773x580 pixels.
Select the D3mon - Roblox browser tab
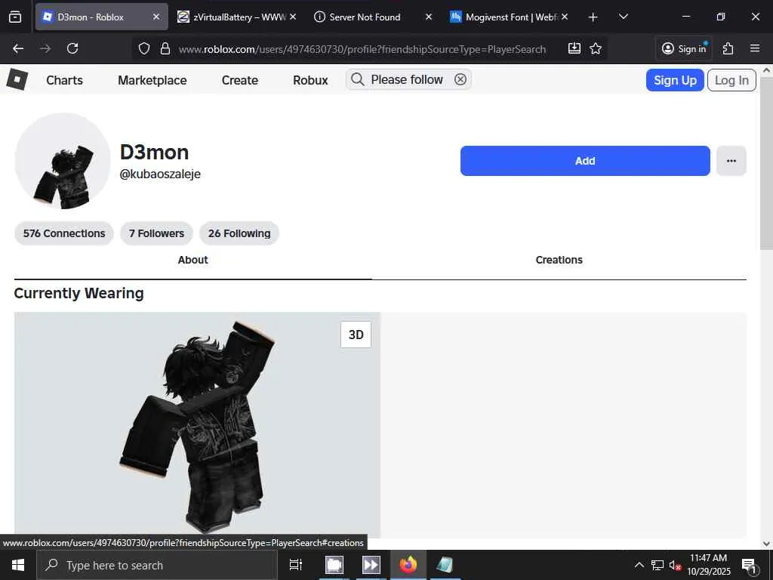102,17
